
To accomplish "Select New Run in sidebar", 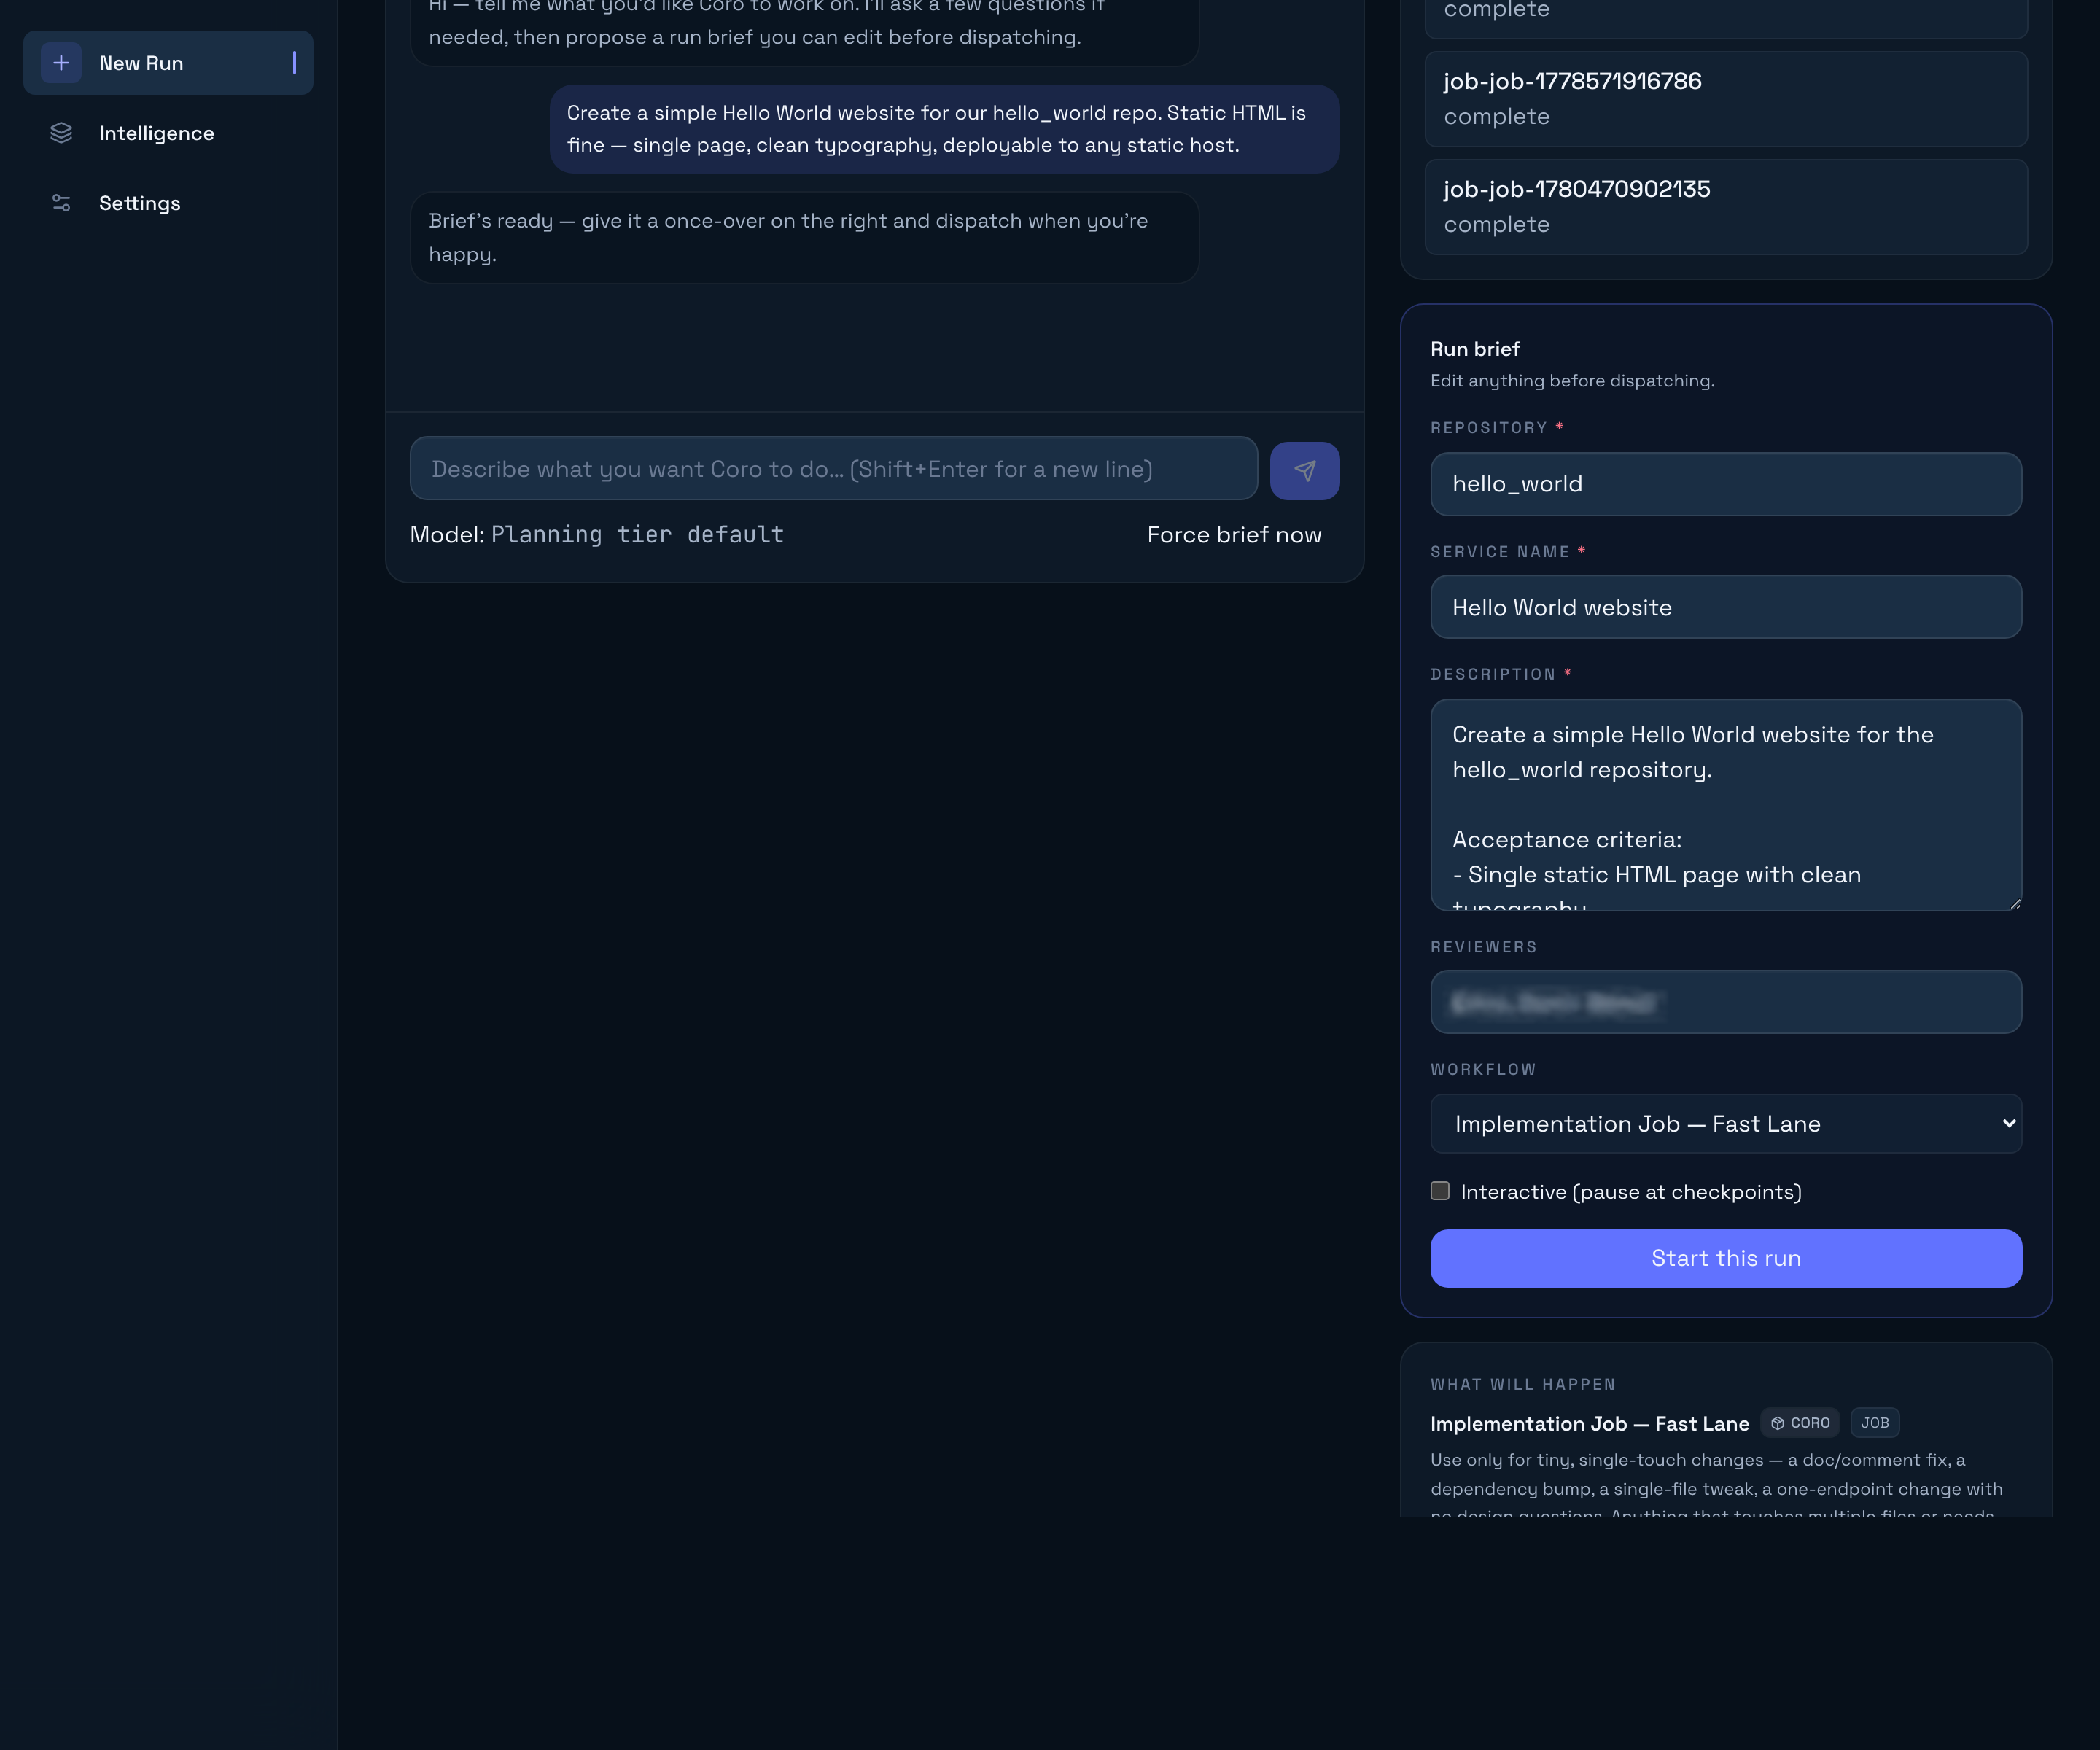I will 168,63.
